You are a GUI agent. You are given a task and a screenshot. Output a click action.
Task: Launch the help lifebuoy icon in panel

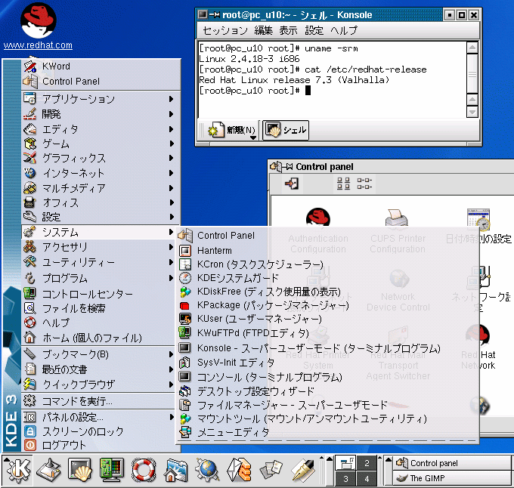(144, 471)
